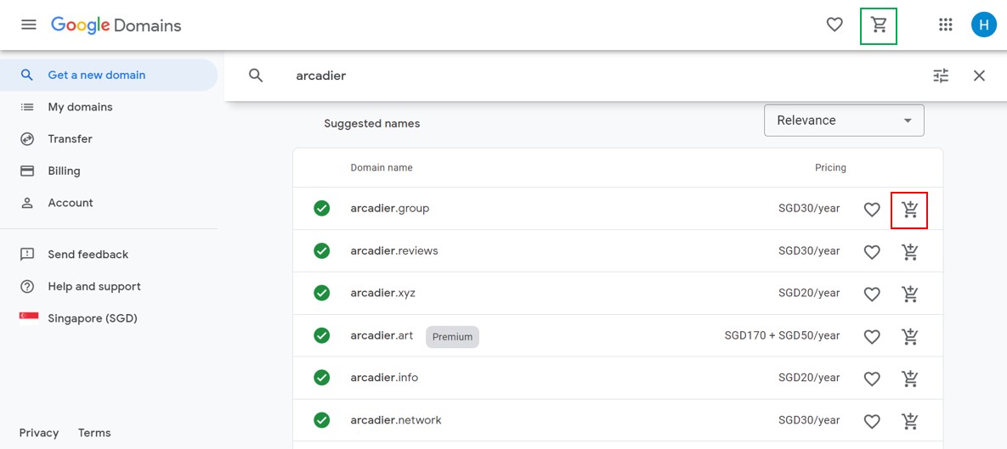
Task: Add arcadier.xyz to cart
Action: (909, 295)
